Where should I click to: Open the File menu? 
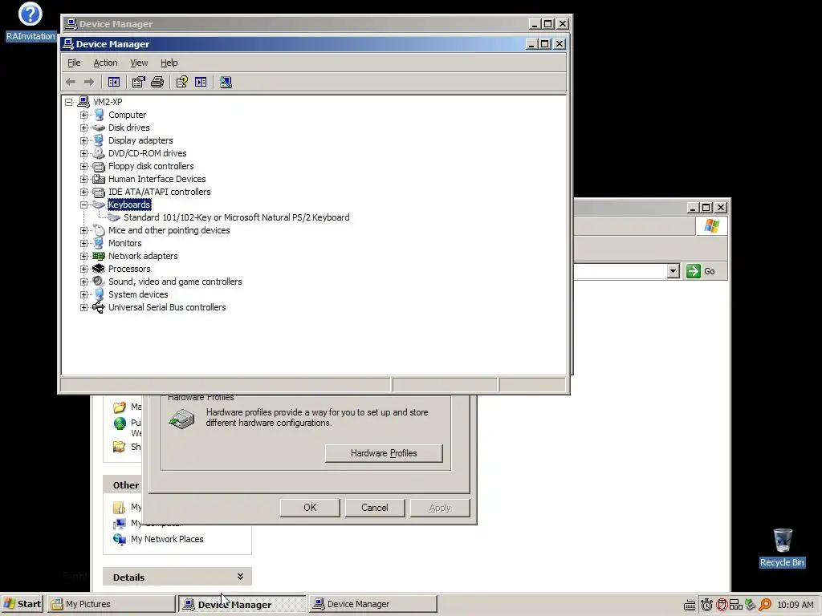74,63
